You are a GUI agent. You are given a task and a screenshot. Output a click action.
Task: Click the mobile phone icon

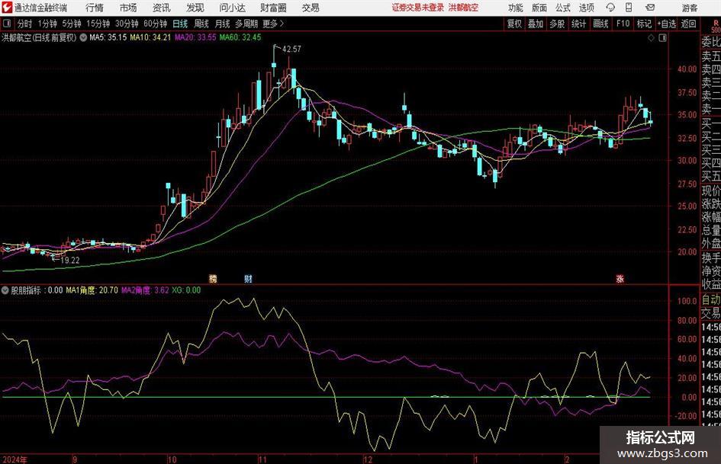[x=629, y=8]
